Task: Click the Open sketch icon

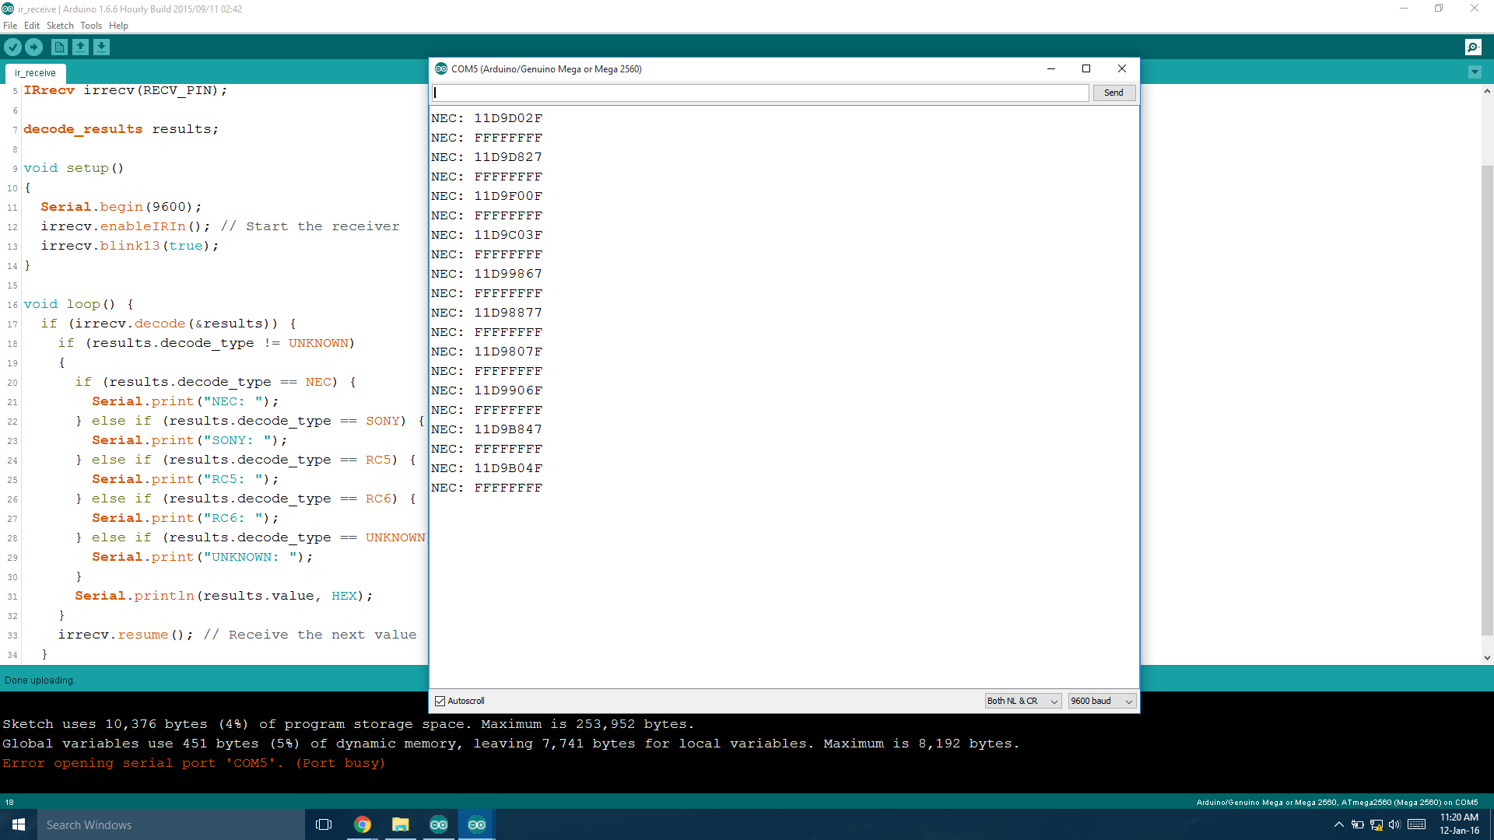Action: tap(80, 47)
